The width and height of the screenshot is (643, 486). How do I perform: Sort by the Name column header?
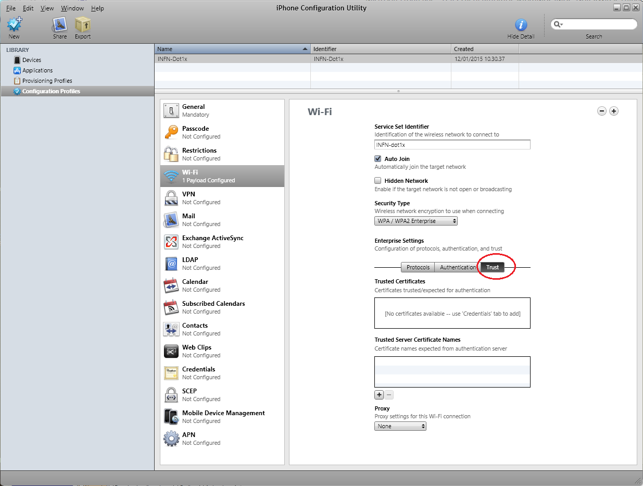(232, 49)
